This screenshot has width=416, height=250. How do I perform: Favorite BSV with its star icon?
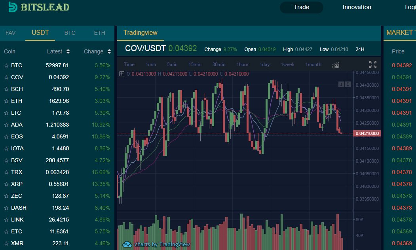point(6,160)
